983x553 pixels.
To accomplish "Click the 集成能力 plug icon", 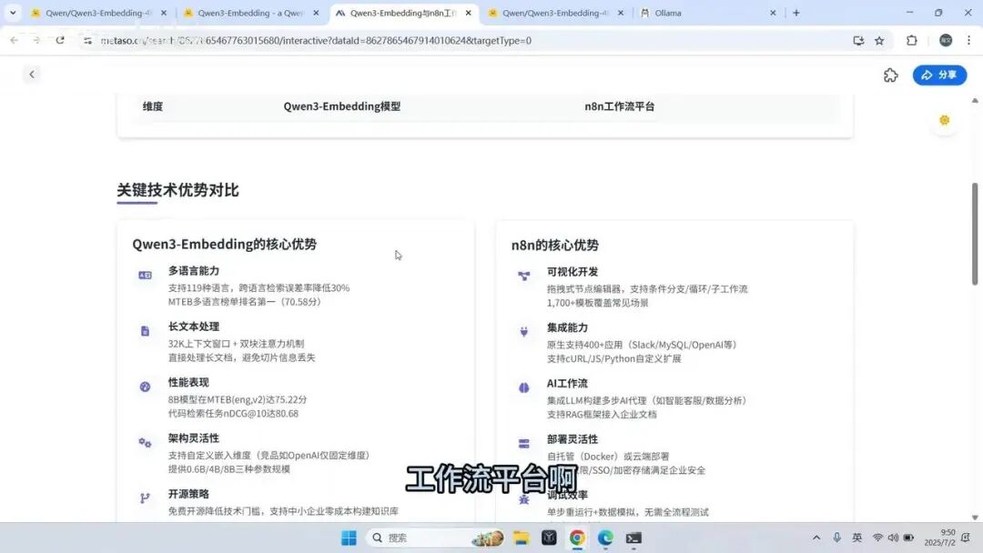I will click(524, 331).
